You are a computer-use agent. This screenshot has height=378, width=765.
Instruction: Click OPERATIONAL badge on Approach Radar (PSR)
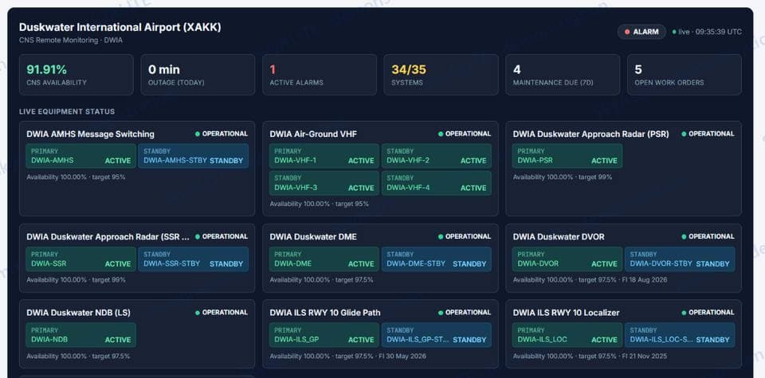[x=708, y=134]
